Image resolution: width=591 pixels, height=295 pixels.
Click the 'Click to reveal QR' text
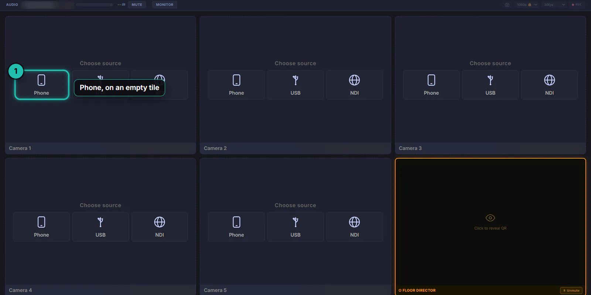point(491,228)
